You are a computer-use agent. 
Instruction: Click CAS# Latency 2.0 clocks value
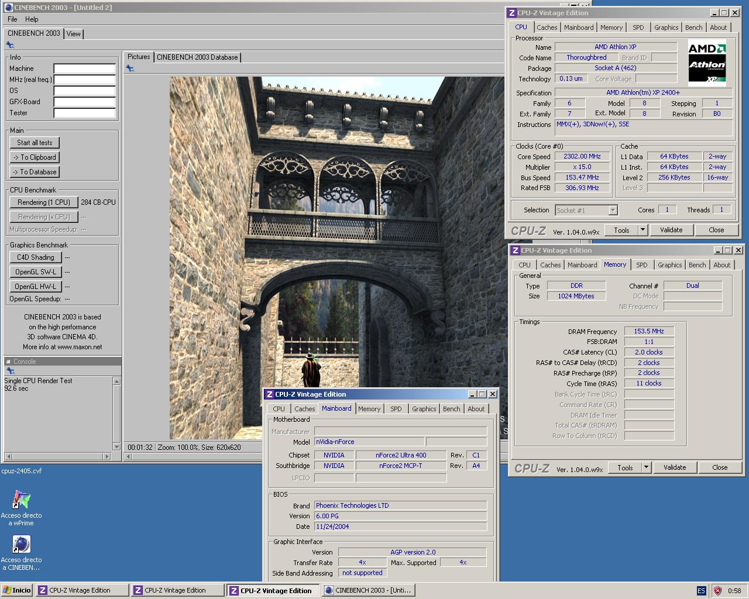(x=649, y=352)
